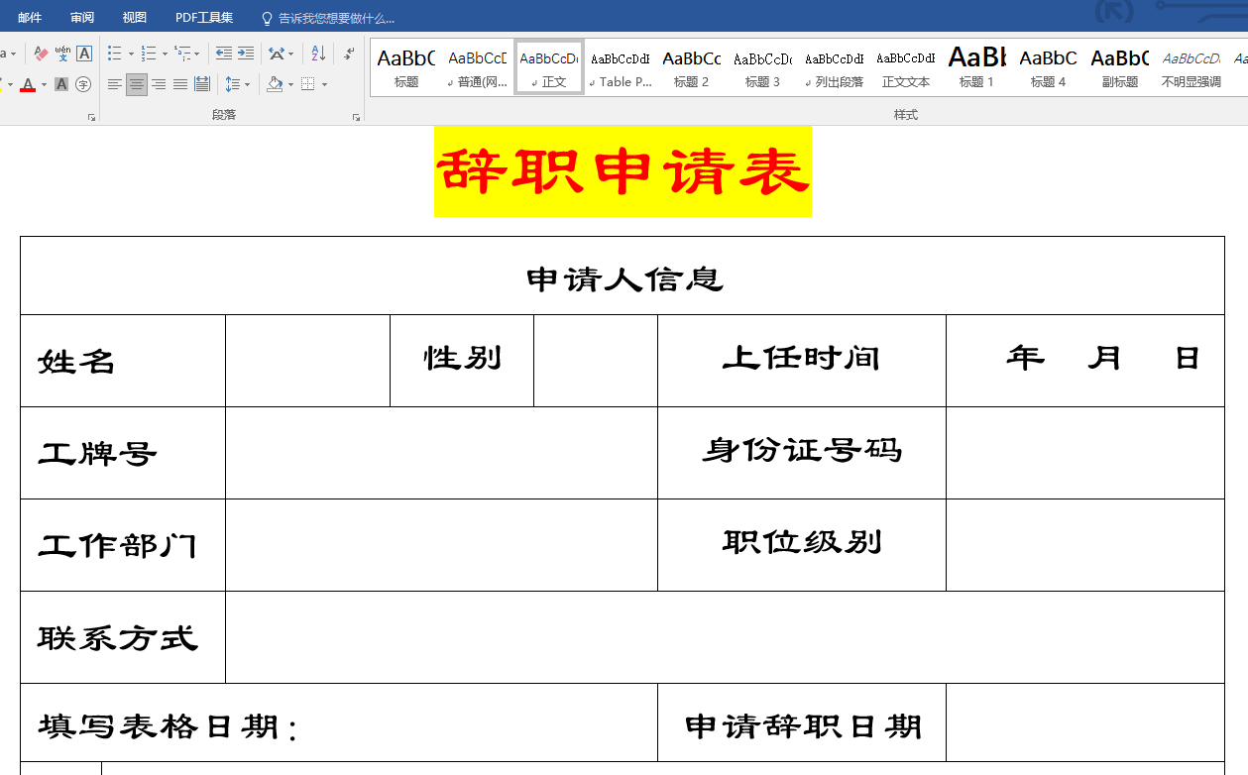Image resolution: width=1248 pixels, height=775 pixels.
Task: Expand the borders dropdown menu
Action: 324,84
